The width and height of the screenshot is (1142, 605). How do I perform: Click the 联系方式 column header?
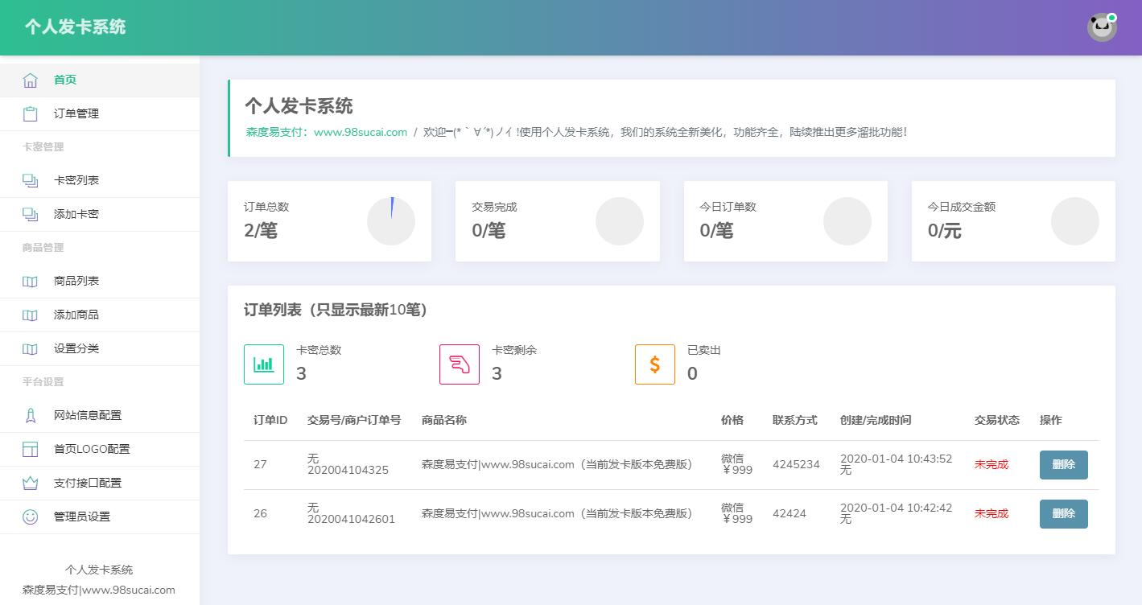tap(795, 420)
